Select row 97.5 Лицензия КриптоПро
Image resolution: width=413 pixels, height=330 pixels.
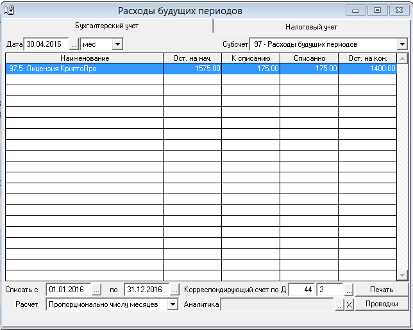[201, 69]
